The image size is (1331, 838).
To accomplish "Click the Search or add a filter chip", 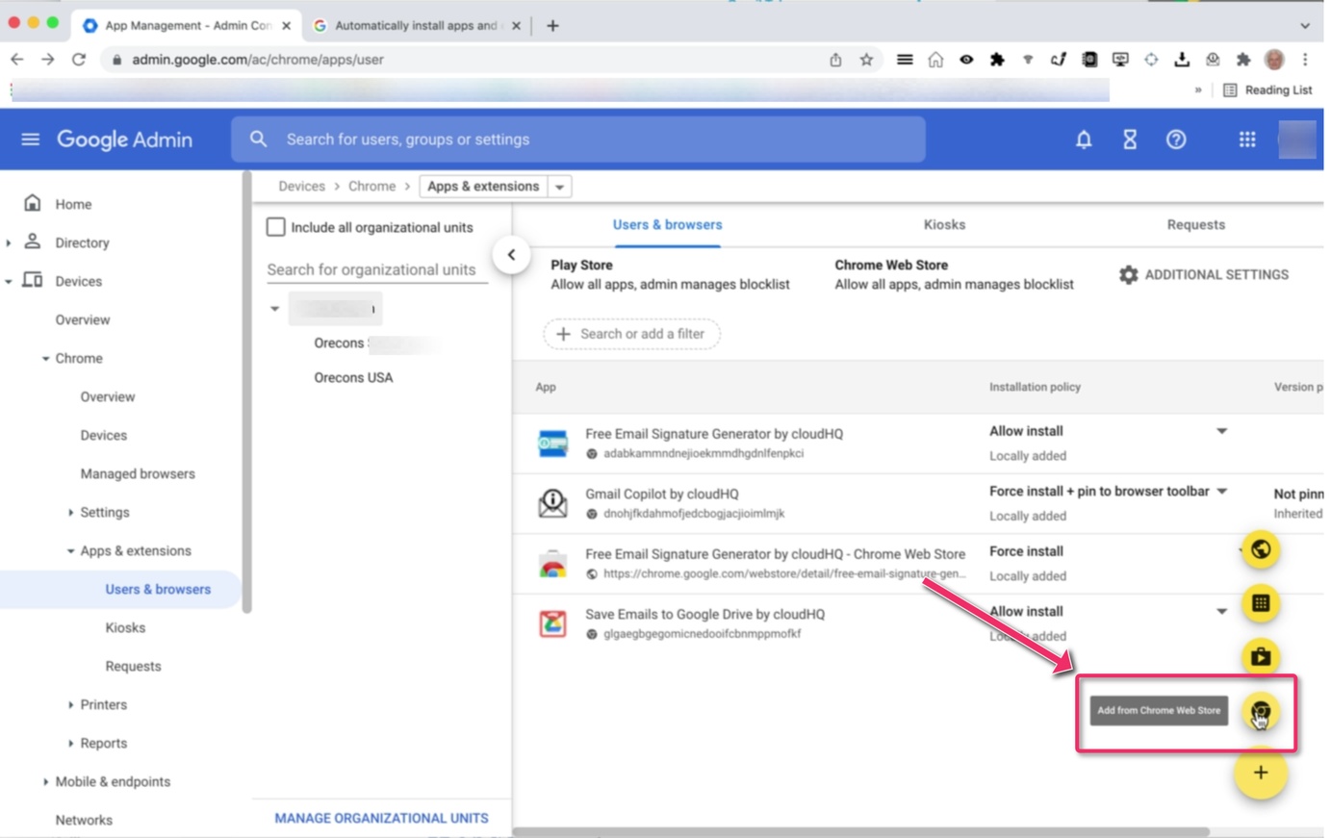I will click(631, 334).
